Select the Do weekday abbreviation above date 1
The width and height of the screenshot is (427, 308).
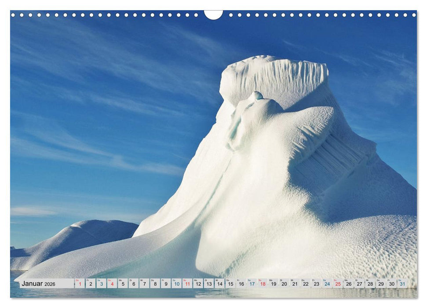pyautogui.click(x=77, y=280)
